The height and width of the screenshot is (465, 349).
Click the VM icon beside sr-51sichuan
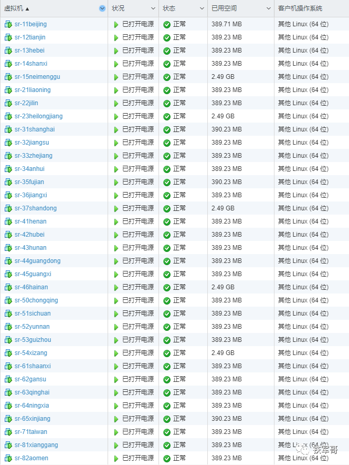[8, 314]
